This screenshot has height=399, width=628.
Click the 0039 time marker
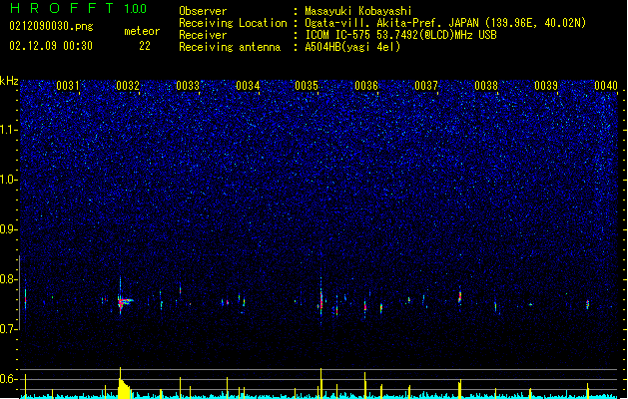pyautogui.click(x=546, y=86)
